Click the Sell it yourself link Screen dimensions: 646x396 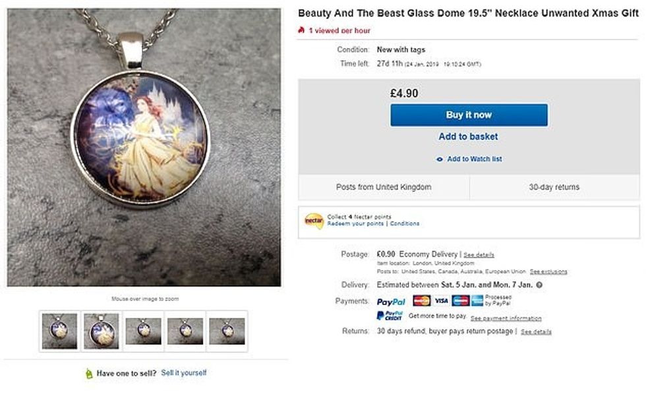coord(184,373)
